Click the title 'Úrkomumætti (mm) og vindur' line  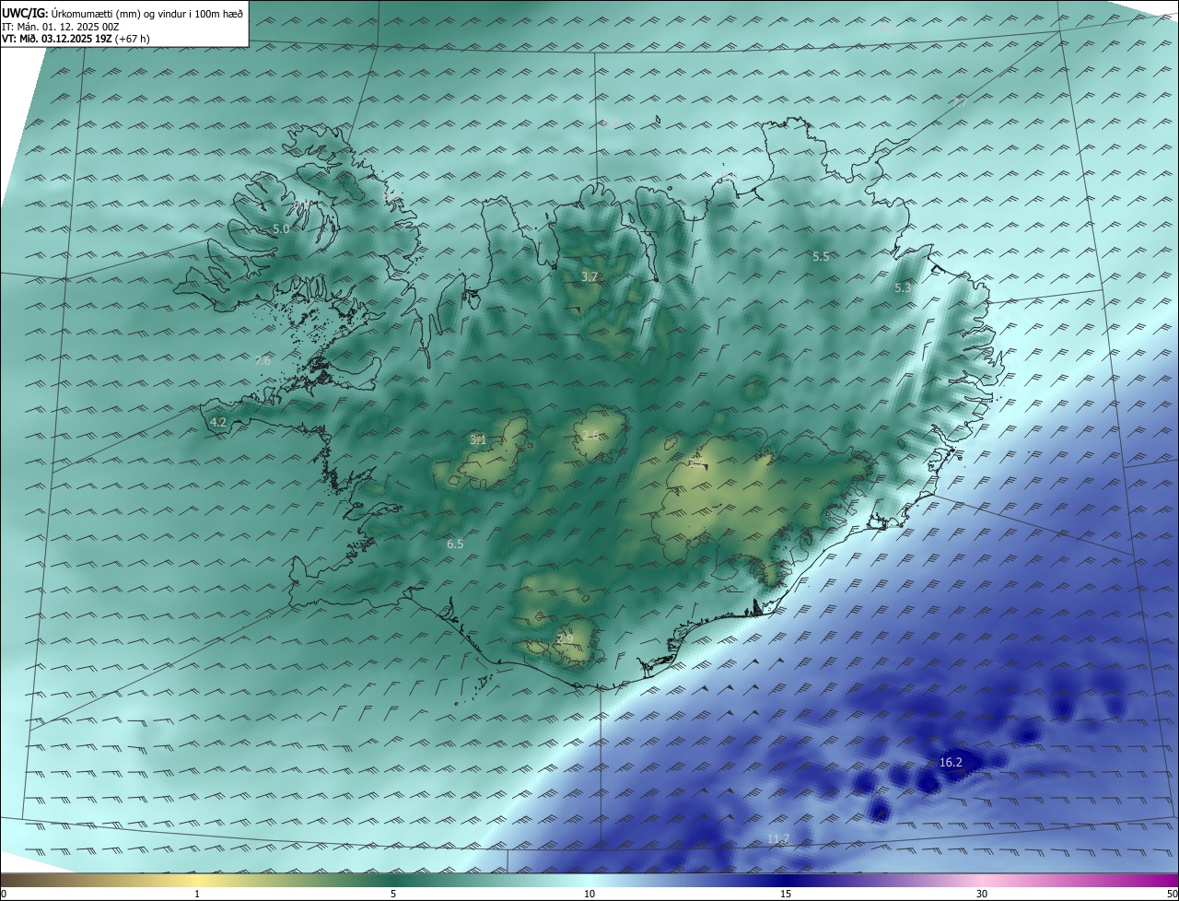pos(123,13)
